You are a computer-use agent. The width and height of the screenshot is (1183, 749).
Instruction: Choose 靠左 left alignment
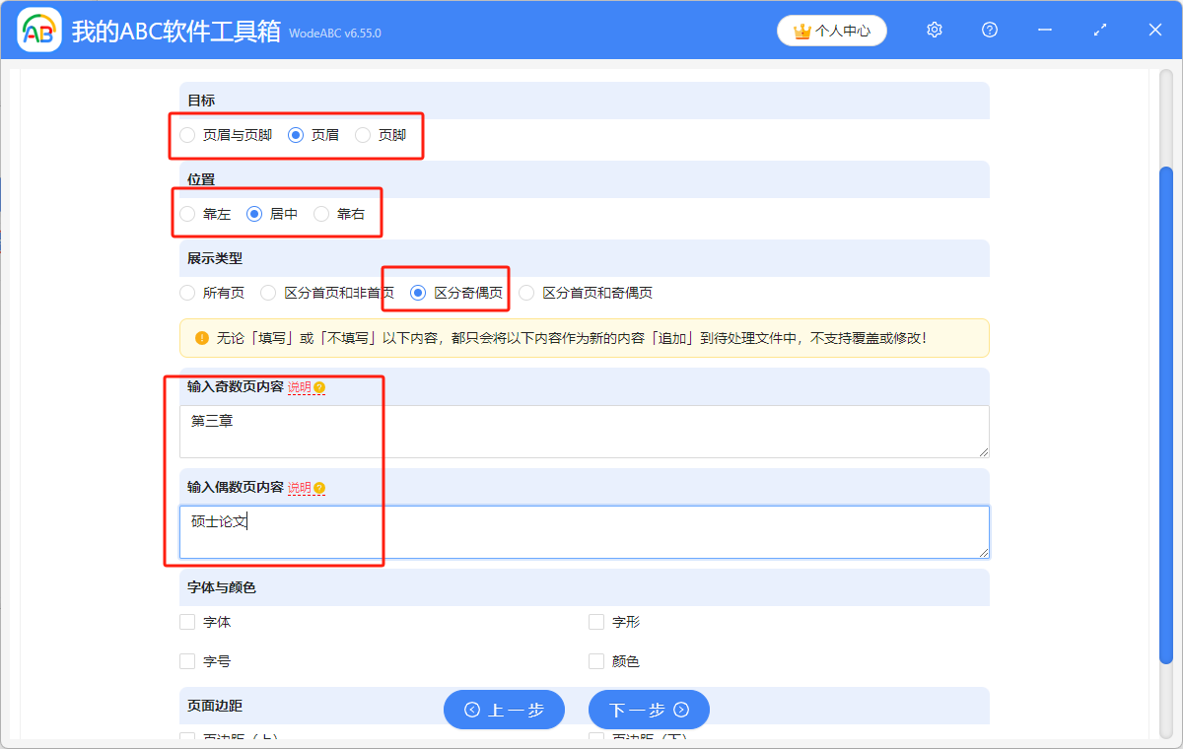(x=187, y=214)
